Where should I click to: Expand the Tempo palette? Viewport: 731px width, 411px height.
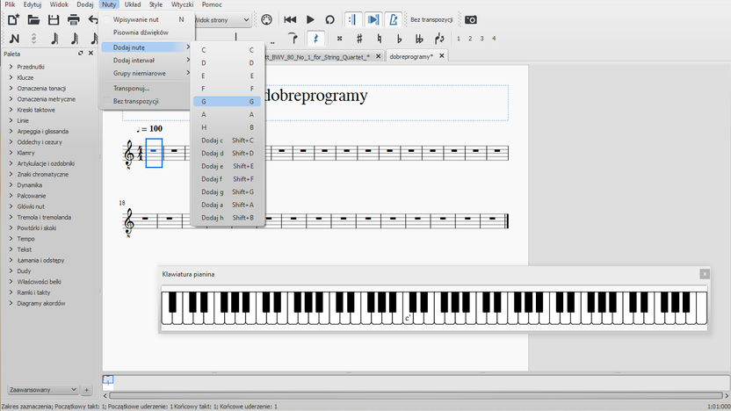click(11, 239)
